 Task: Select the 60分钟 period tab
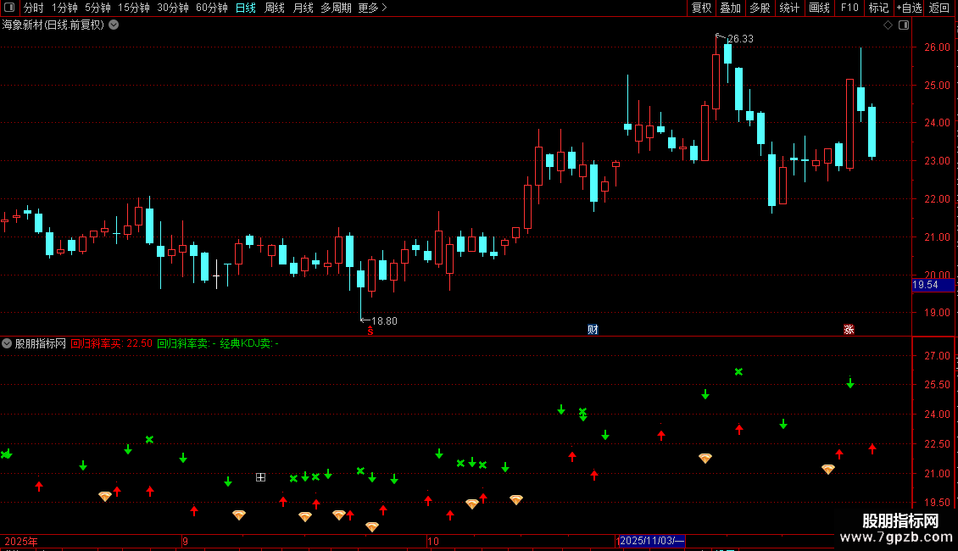tap(212, 8)
